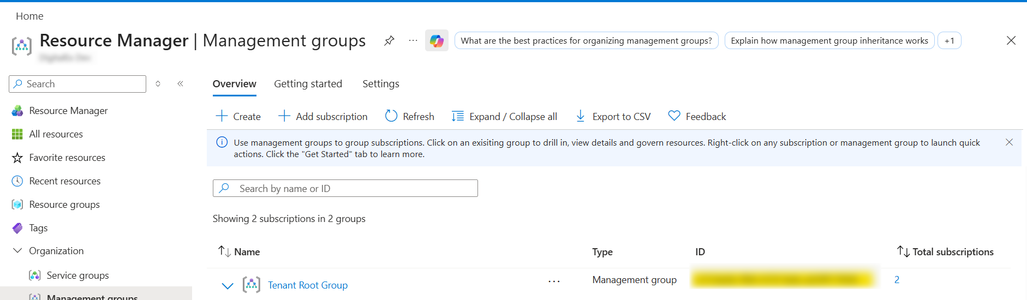This screenshot has width=1027, height=300.
Task: Open Favorite resources star item
Action: [x=67, y=158]
